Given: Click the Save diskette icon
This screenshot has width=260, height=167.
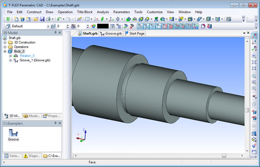Looking at the screenshot, I should pyautogui.click(x=42, y=19).
